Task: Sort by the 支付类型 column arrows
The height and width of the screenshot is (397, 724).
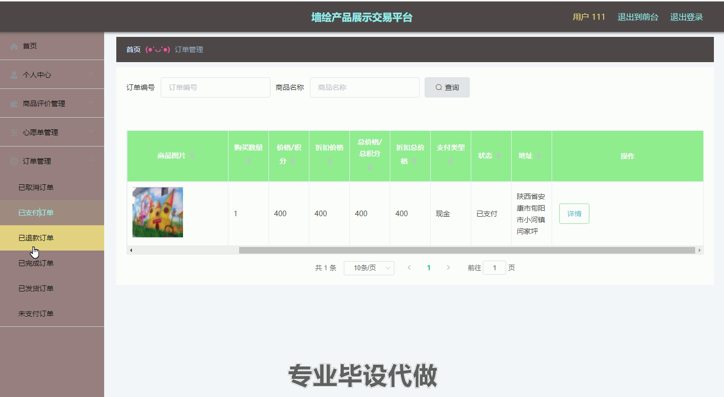Action: pos(450,161)
